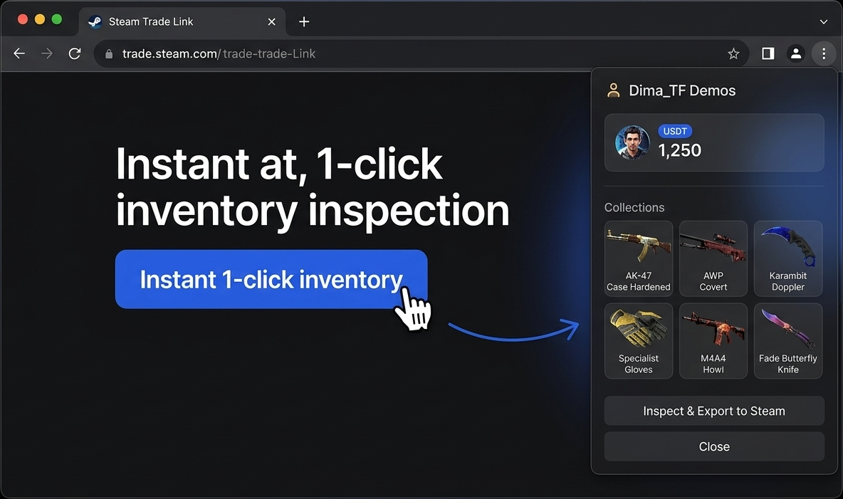Open the three-dot browser menu
Viewport: 843px width, 499px height.
[x=824, y=53]
